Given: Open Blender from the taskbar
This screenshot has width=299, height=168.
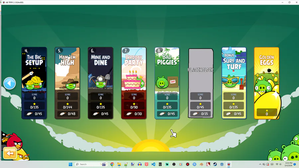Looking at the screenshot, I should [x=201, y=164].
